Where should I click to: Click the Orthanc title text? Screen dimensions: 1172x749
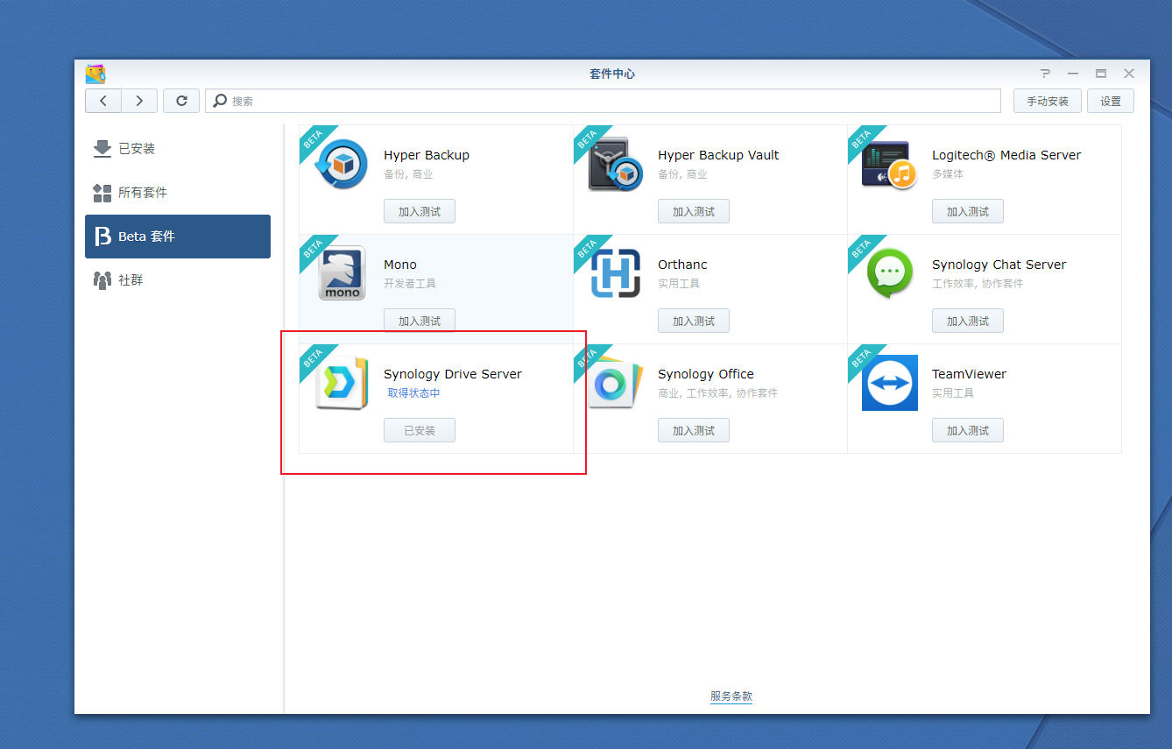[x=682, y=265]
